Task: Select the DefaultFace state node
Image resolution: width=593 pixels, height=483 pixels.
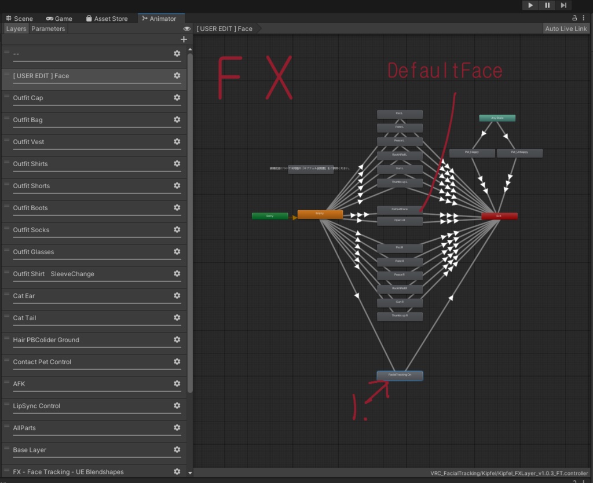Action: tap(400, 211)
